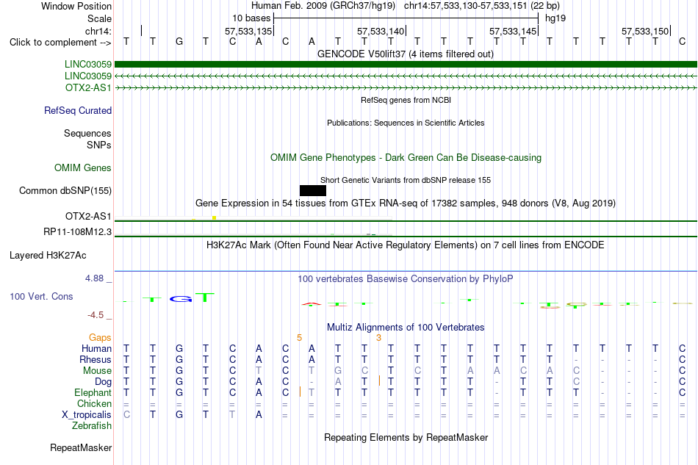
Task: Select the Scale track label
Action: click(x=99, y=18)
